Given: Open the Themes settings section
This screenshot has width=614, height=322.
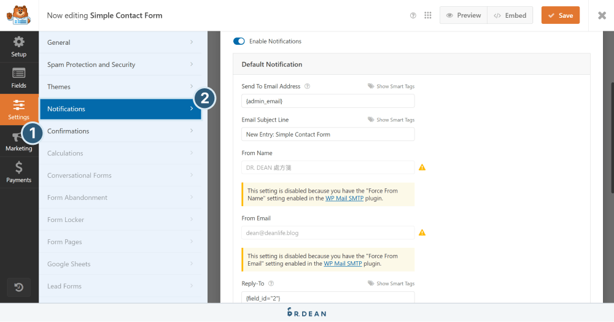Looking at the screenshot, I should (120, 86).
